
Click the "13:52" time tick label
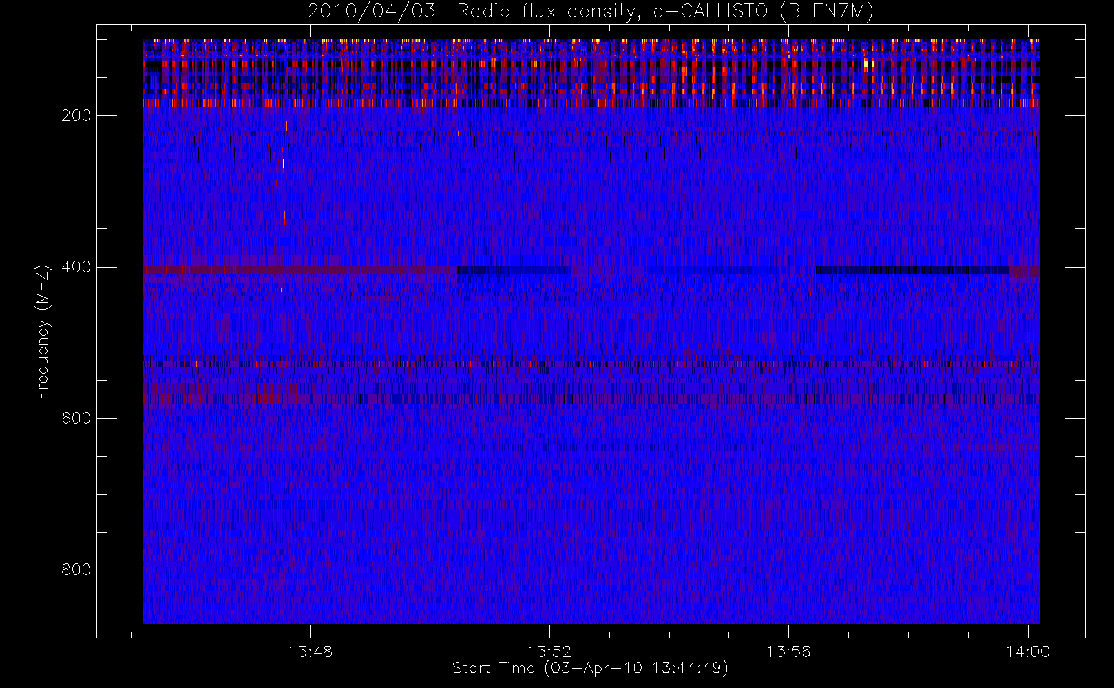[549, 651]
